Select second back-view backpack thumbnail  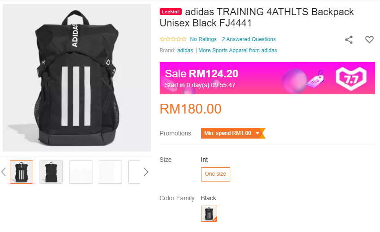(x=51, y=172)
